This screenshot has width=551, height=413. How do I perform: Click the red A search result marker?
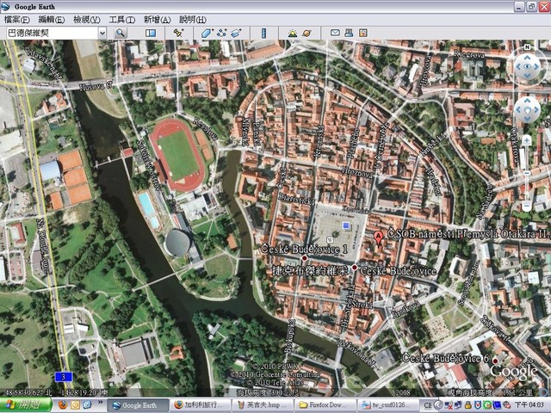(x=378, y=237)
